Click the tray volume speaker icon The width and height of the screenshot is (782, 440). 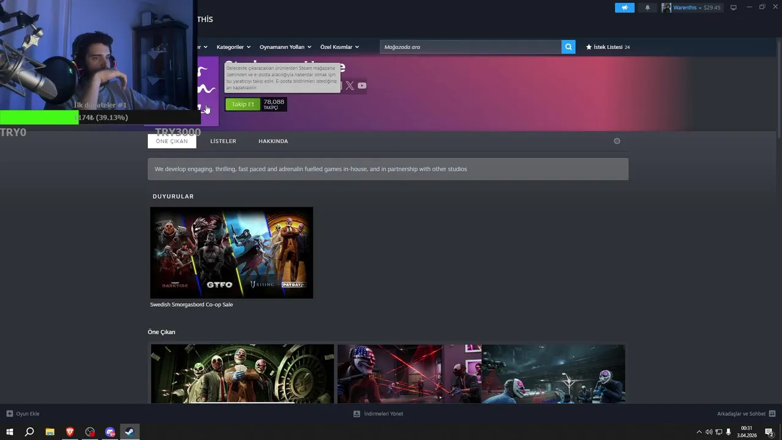click(x=709, y=432)
